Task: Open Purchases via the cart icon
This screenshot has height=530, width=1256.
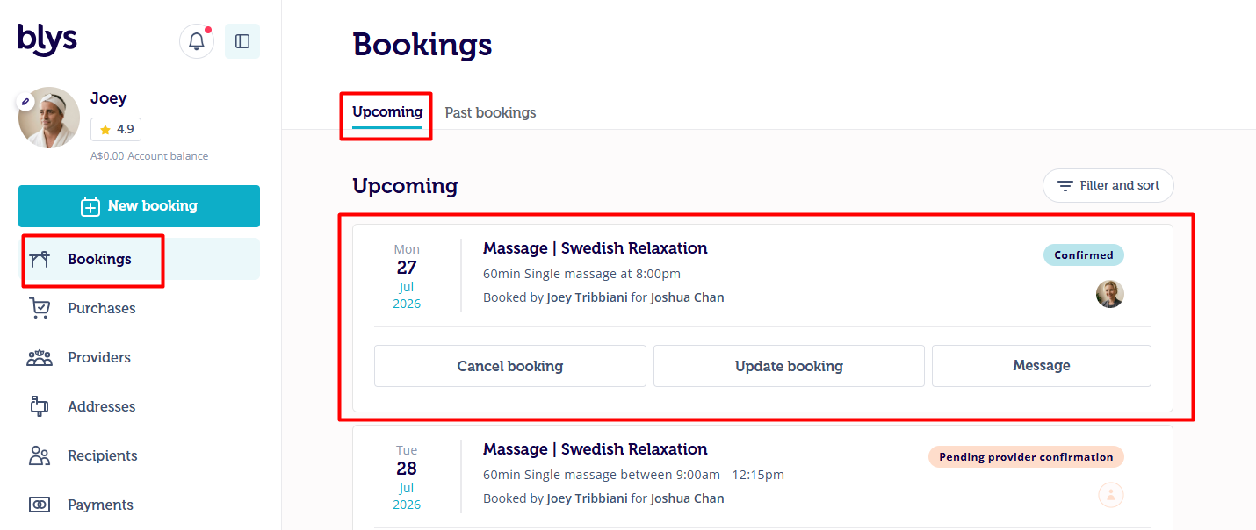Action: pyautogui.click(x=40, y=308)
